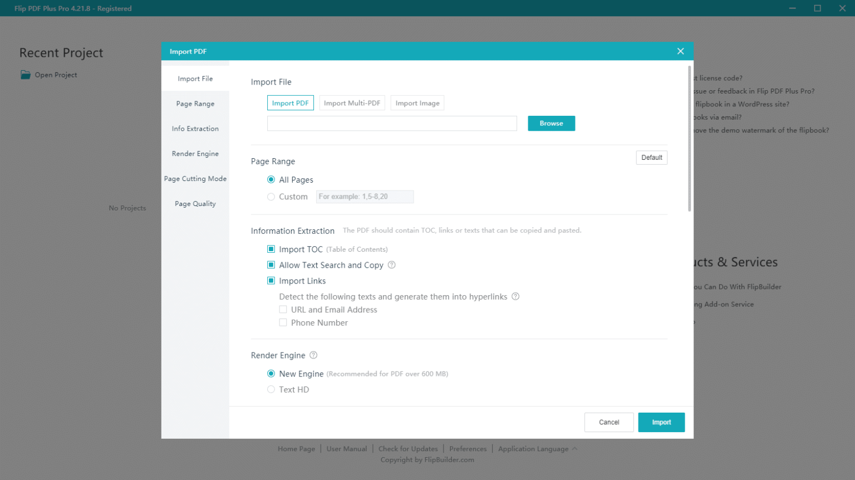Switch to Import Multi-PDF tab
This screenshot has height=480, width=855.
[x=352, y=103]
